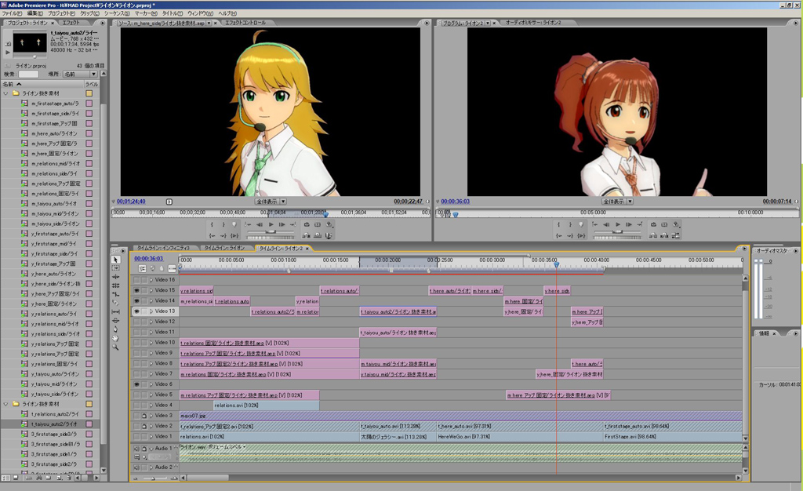This screenshot has width=803, height=491.
Task: Expand the Audio 2 track
Action: (x=151, y=467)
